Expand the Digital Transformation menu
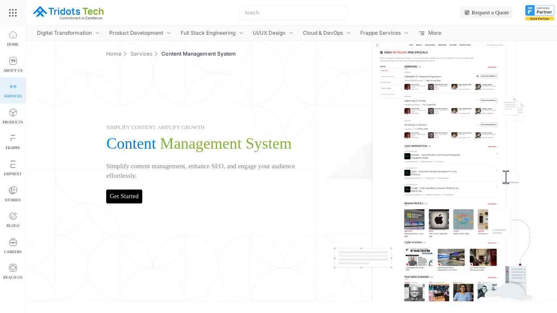The image size is (557, 313). tap(68, 33)
